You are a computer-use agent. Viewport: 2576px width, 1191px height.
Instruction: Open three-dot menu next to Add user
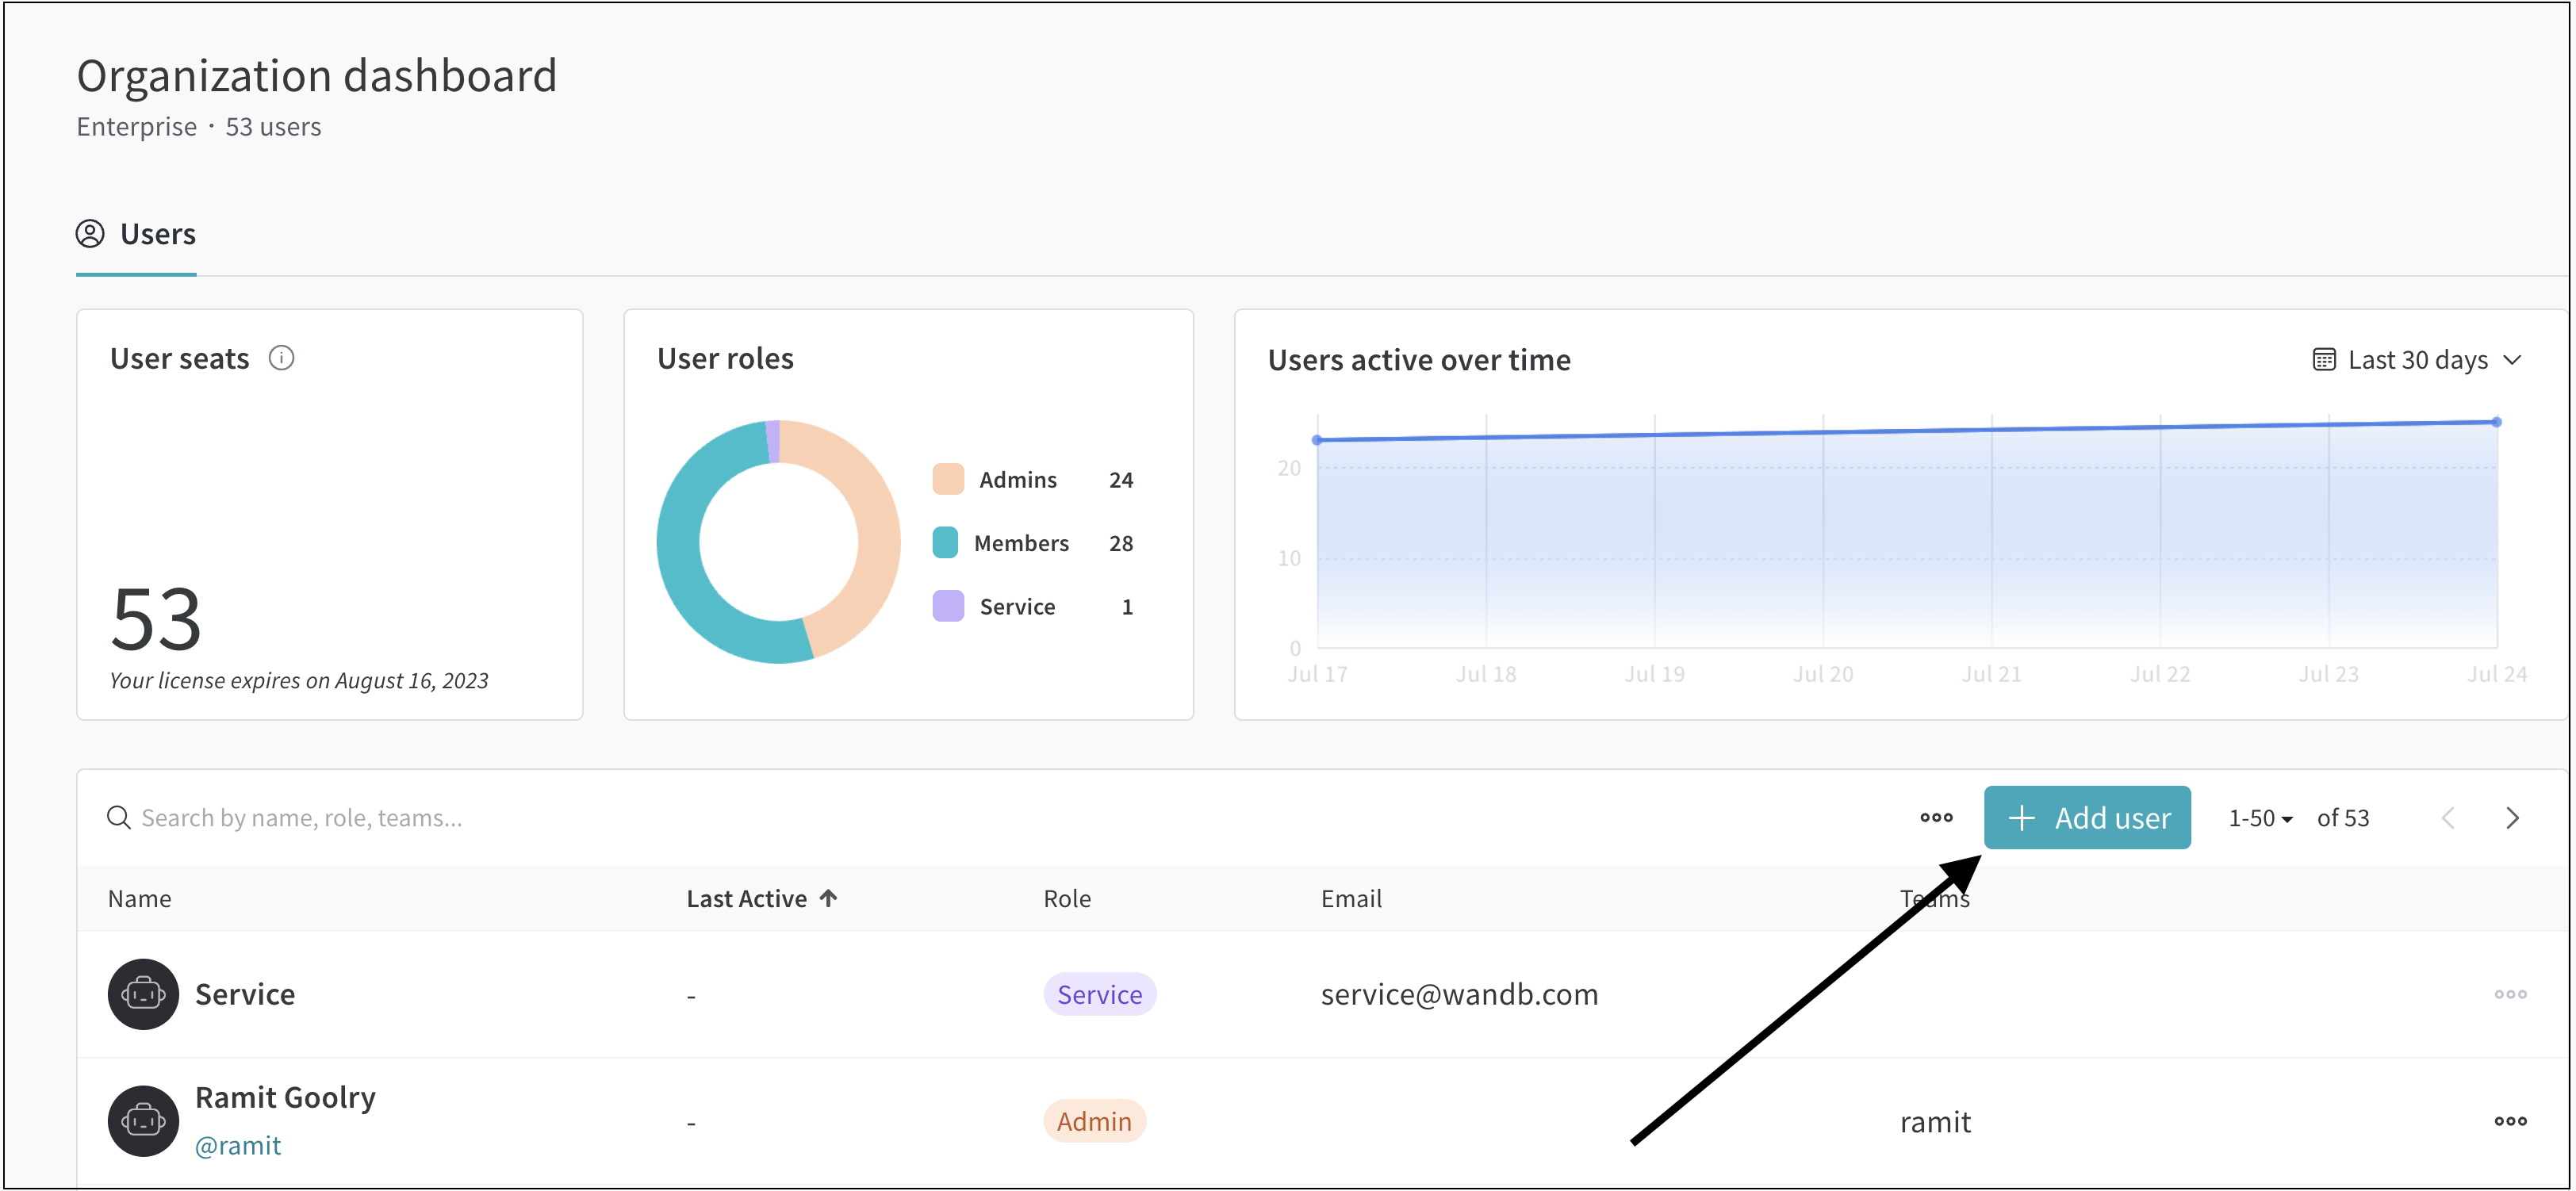pyautogui.click(x=1935, y=817)
